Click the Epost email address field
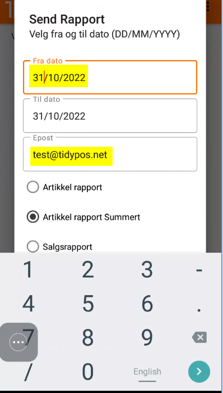Screen dimensions: 223x393 point(110,155)
